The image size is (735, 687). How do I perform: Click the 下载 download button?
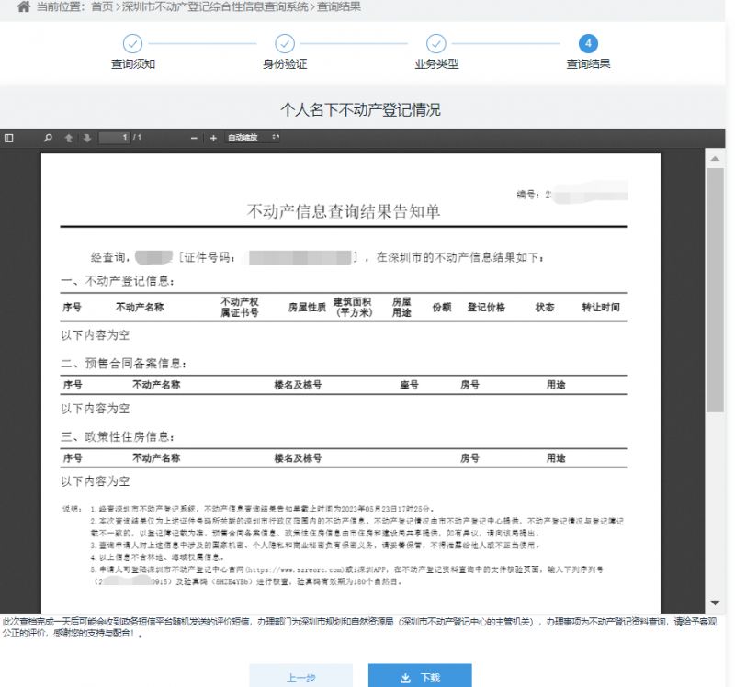pyautogui.click(x=420, y=677)
